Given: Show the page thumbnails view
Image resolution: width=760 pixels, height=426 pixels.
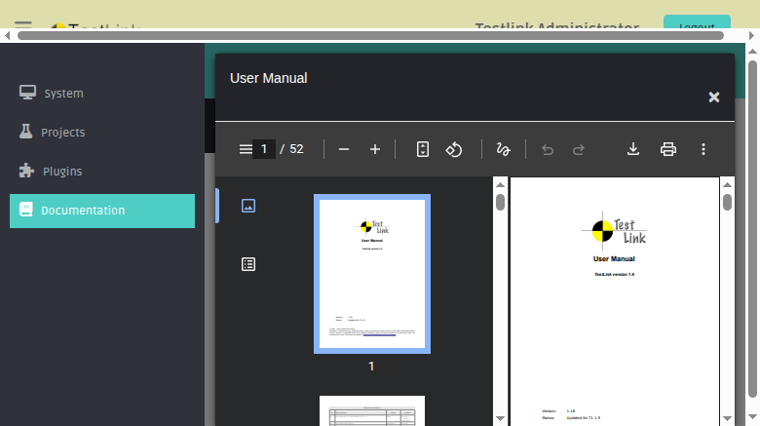Looking at the screenshot, I should pos(248,206).
